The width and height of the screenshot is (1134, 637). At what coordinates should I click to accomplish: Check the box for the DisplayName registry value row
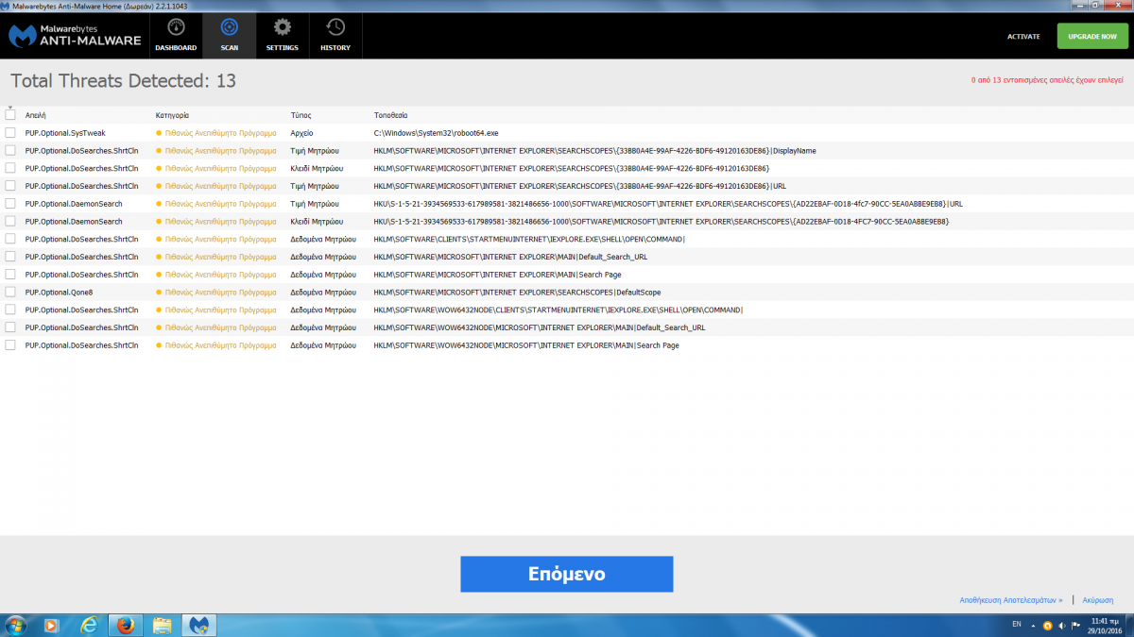click(10, 150)
